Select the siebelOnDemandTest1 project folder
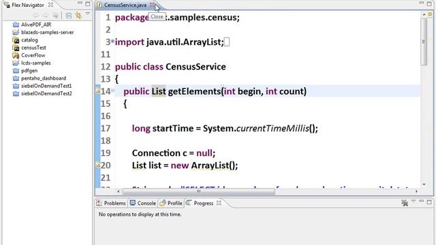The height and width of the screenshot is (245, 436). click(46, 86)
